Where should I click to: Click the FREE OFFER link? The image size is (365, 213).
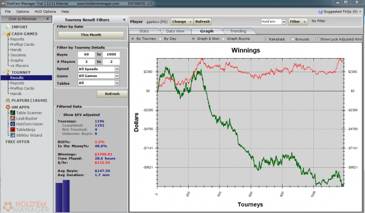[17, 142]
